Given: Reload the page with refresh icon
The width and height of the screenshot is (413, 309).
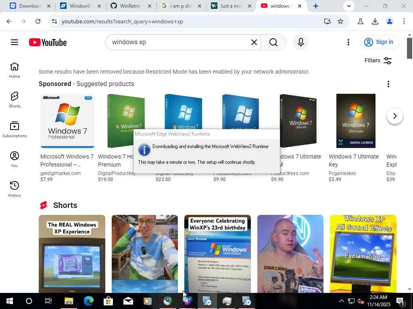Looking at the screenshot, I should pyautogui.click(x=38, y=22).
